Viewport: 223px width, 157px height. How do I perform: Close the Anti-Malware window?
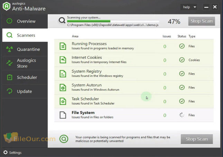point(215,7)
